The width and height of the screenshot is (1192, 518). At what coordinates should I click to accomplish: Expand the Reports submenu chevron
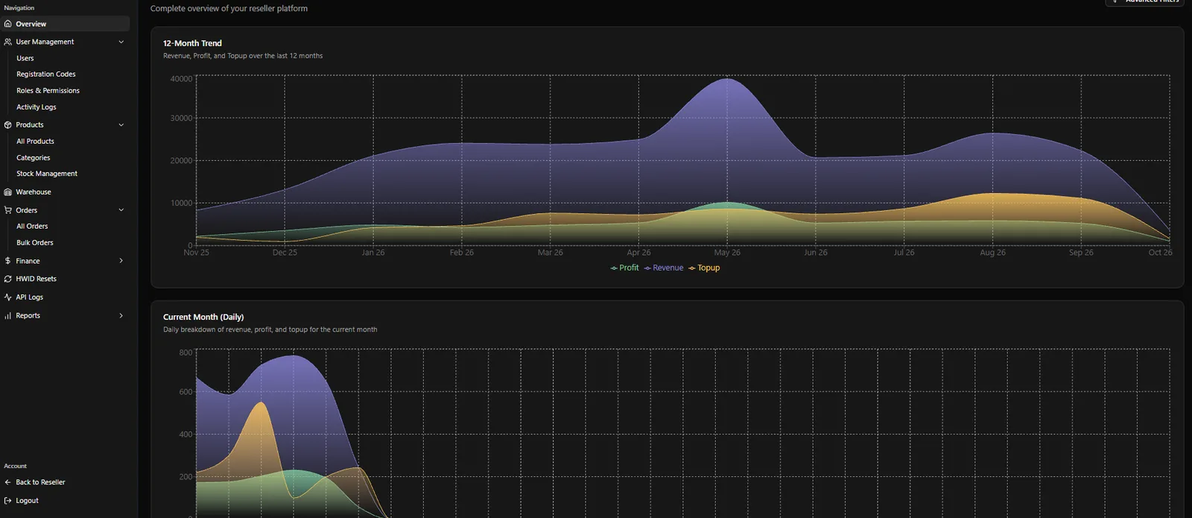(121, 315)
